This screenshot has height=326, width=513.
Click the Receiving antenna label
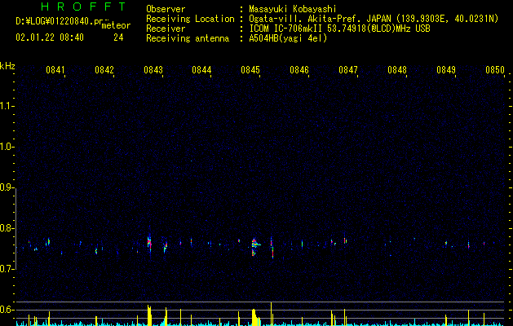(188, 38)
